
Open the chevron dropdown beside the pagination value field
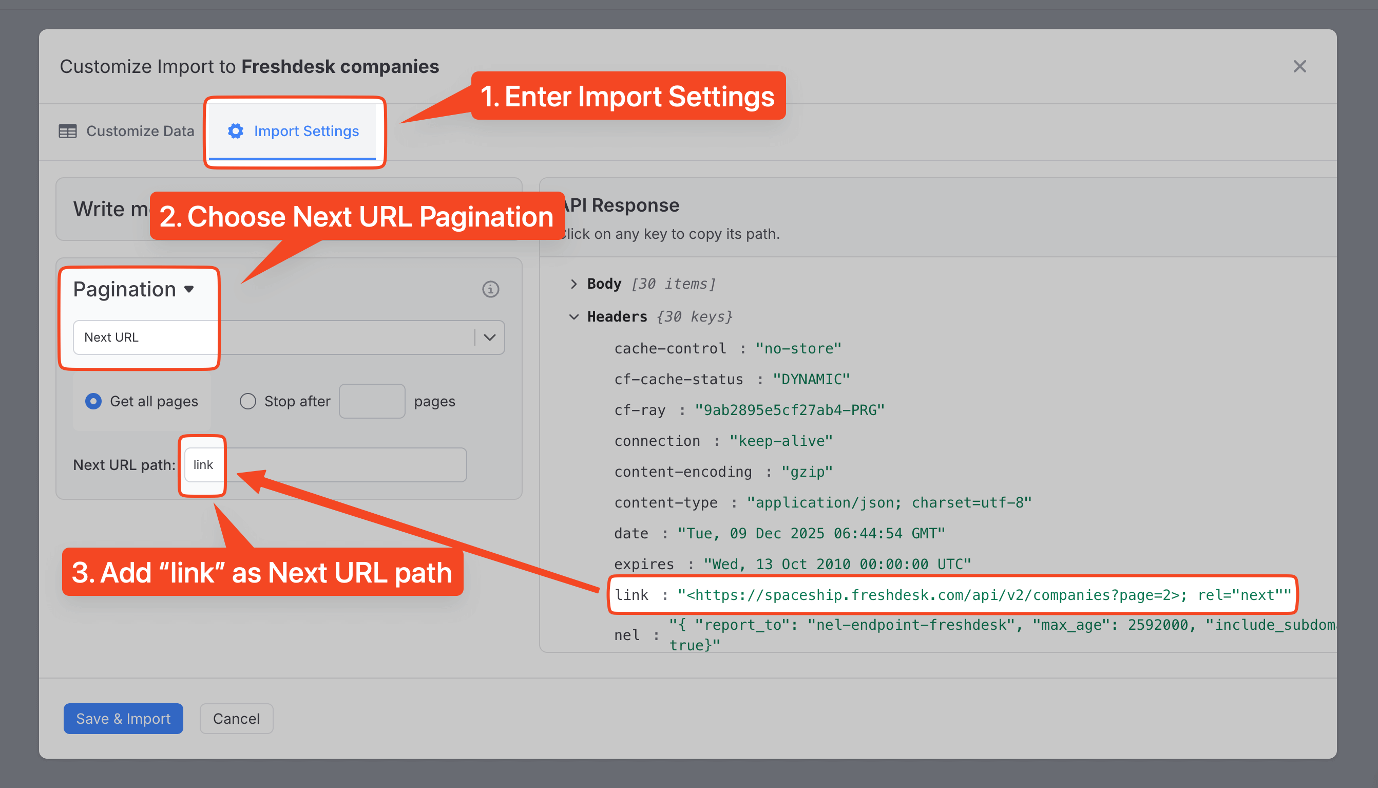click(488, 336)
